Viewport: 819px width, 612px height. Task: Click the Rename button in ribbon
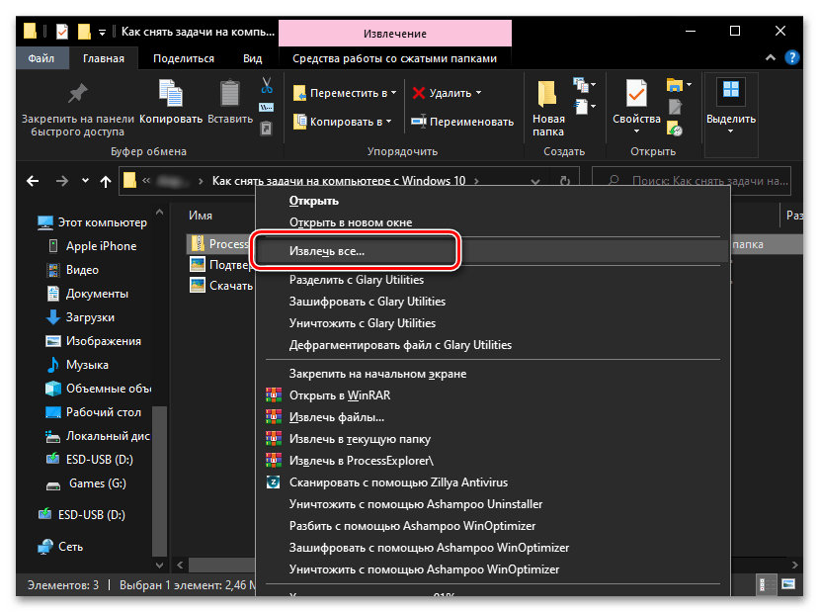pos(462,122)
